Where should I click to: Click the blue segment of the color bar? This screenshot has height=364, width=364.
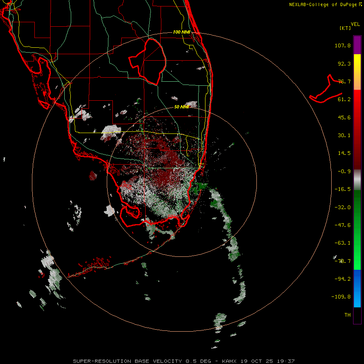357,288
